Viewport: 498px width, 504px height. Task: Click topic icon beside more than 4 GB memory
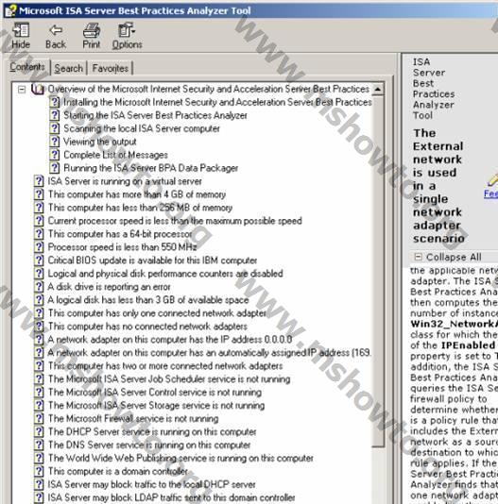click(x=39, y=194)
